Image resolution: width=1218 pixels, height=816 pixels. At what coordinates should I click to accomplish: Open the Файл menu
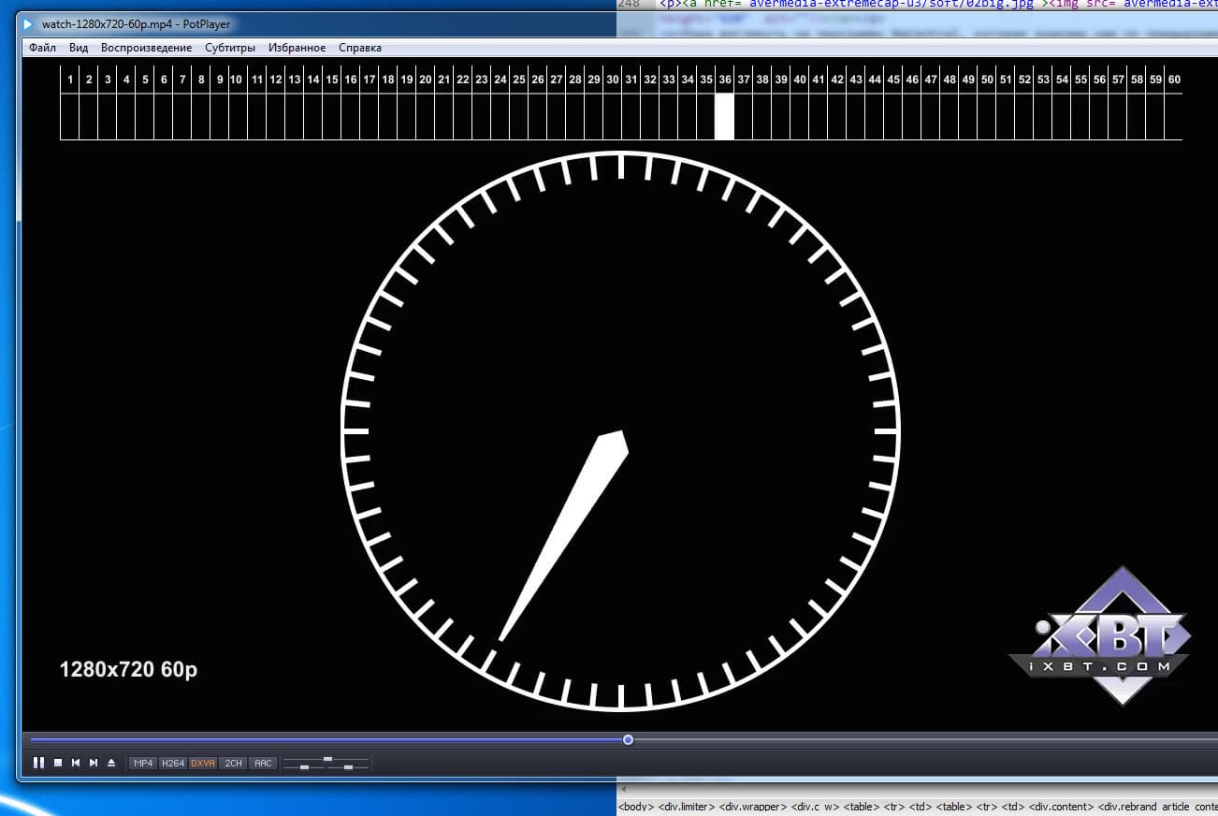[x=42, y=48]
